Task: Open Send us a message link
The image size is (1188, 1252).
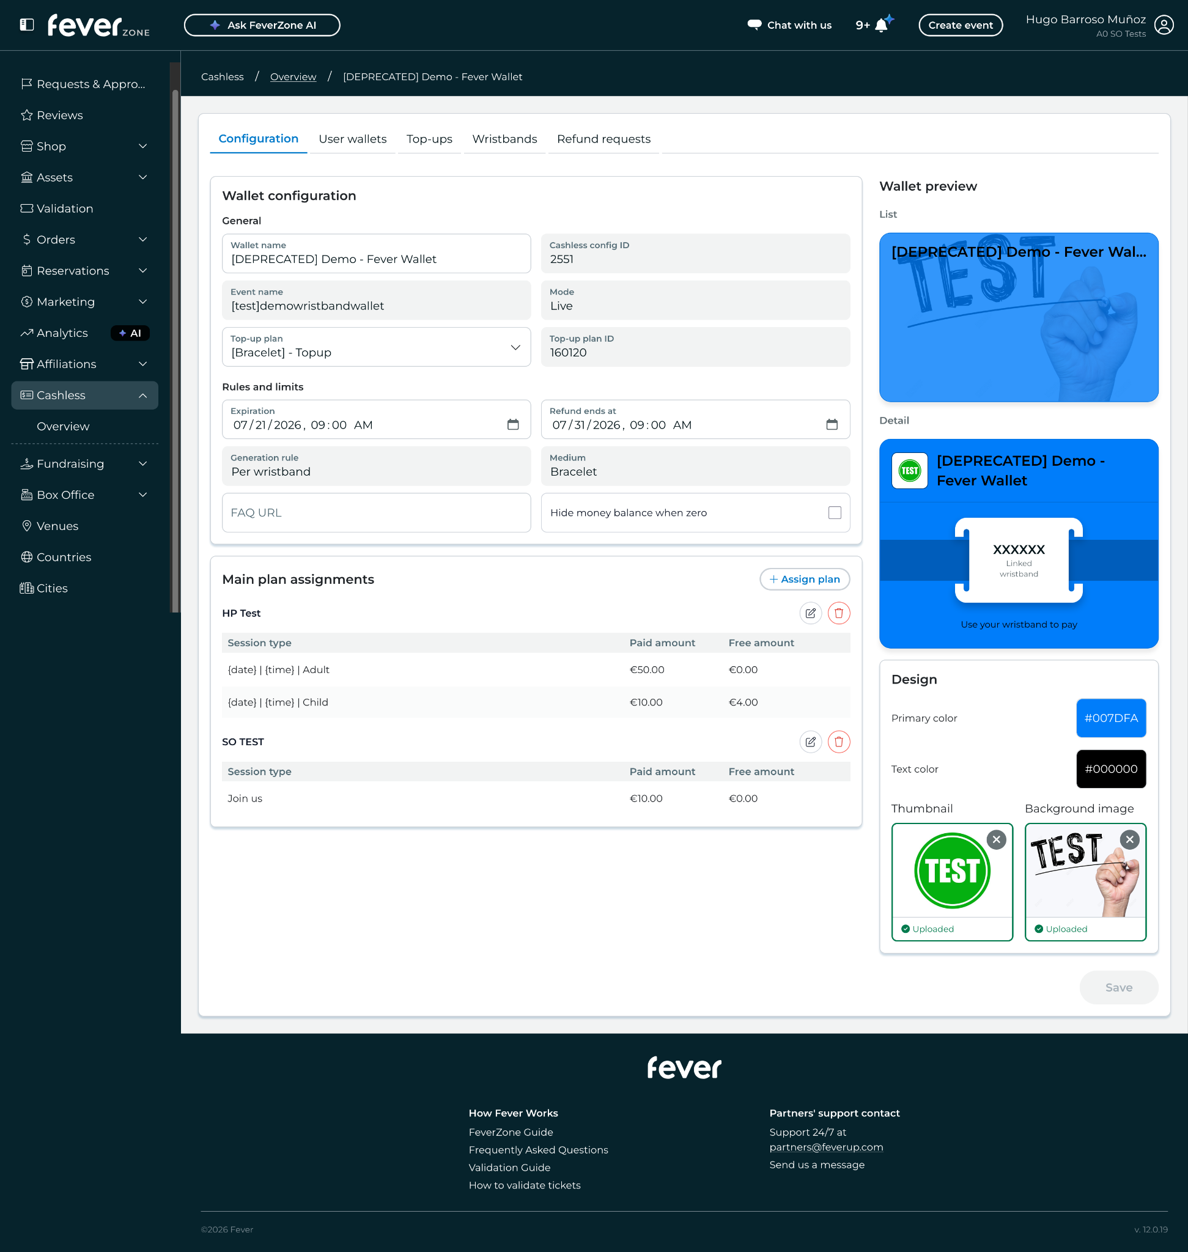Action: click(x=817, y=1165)
